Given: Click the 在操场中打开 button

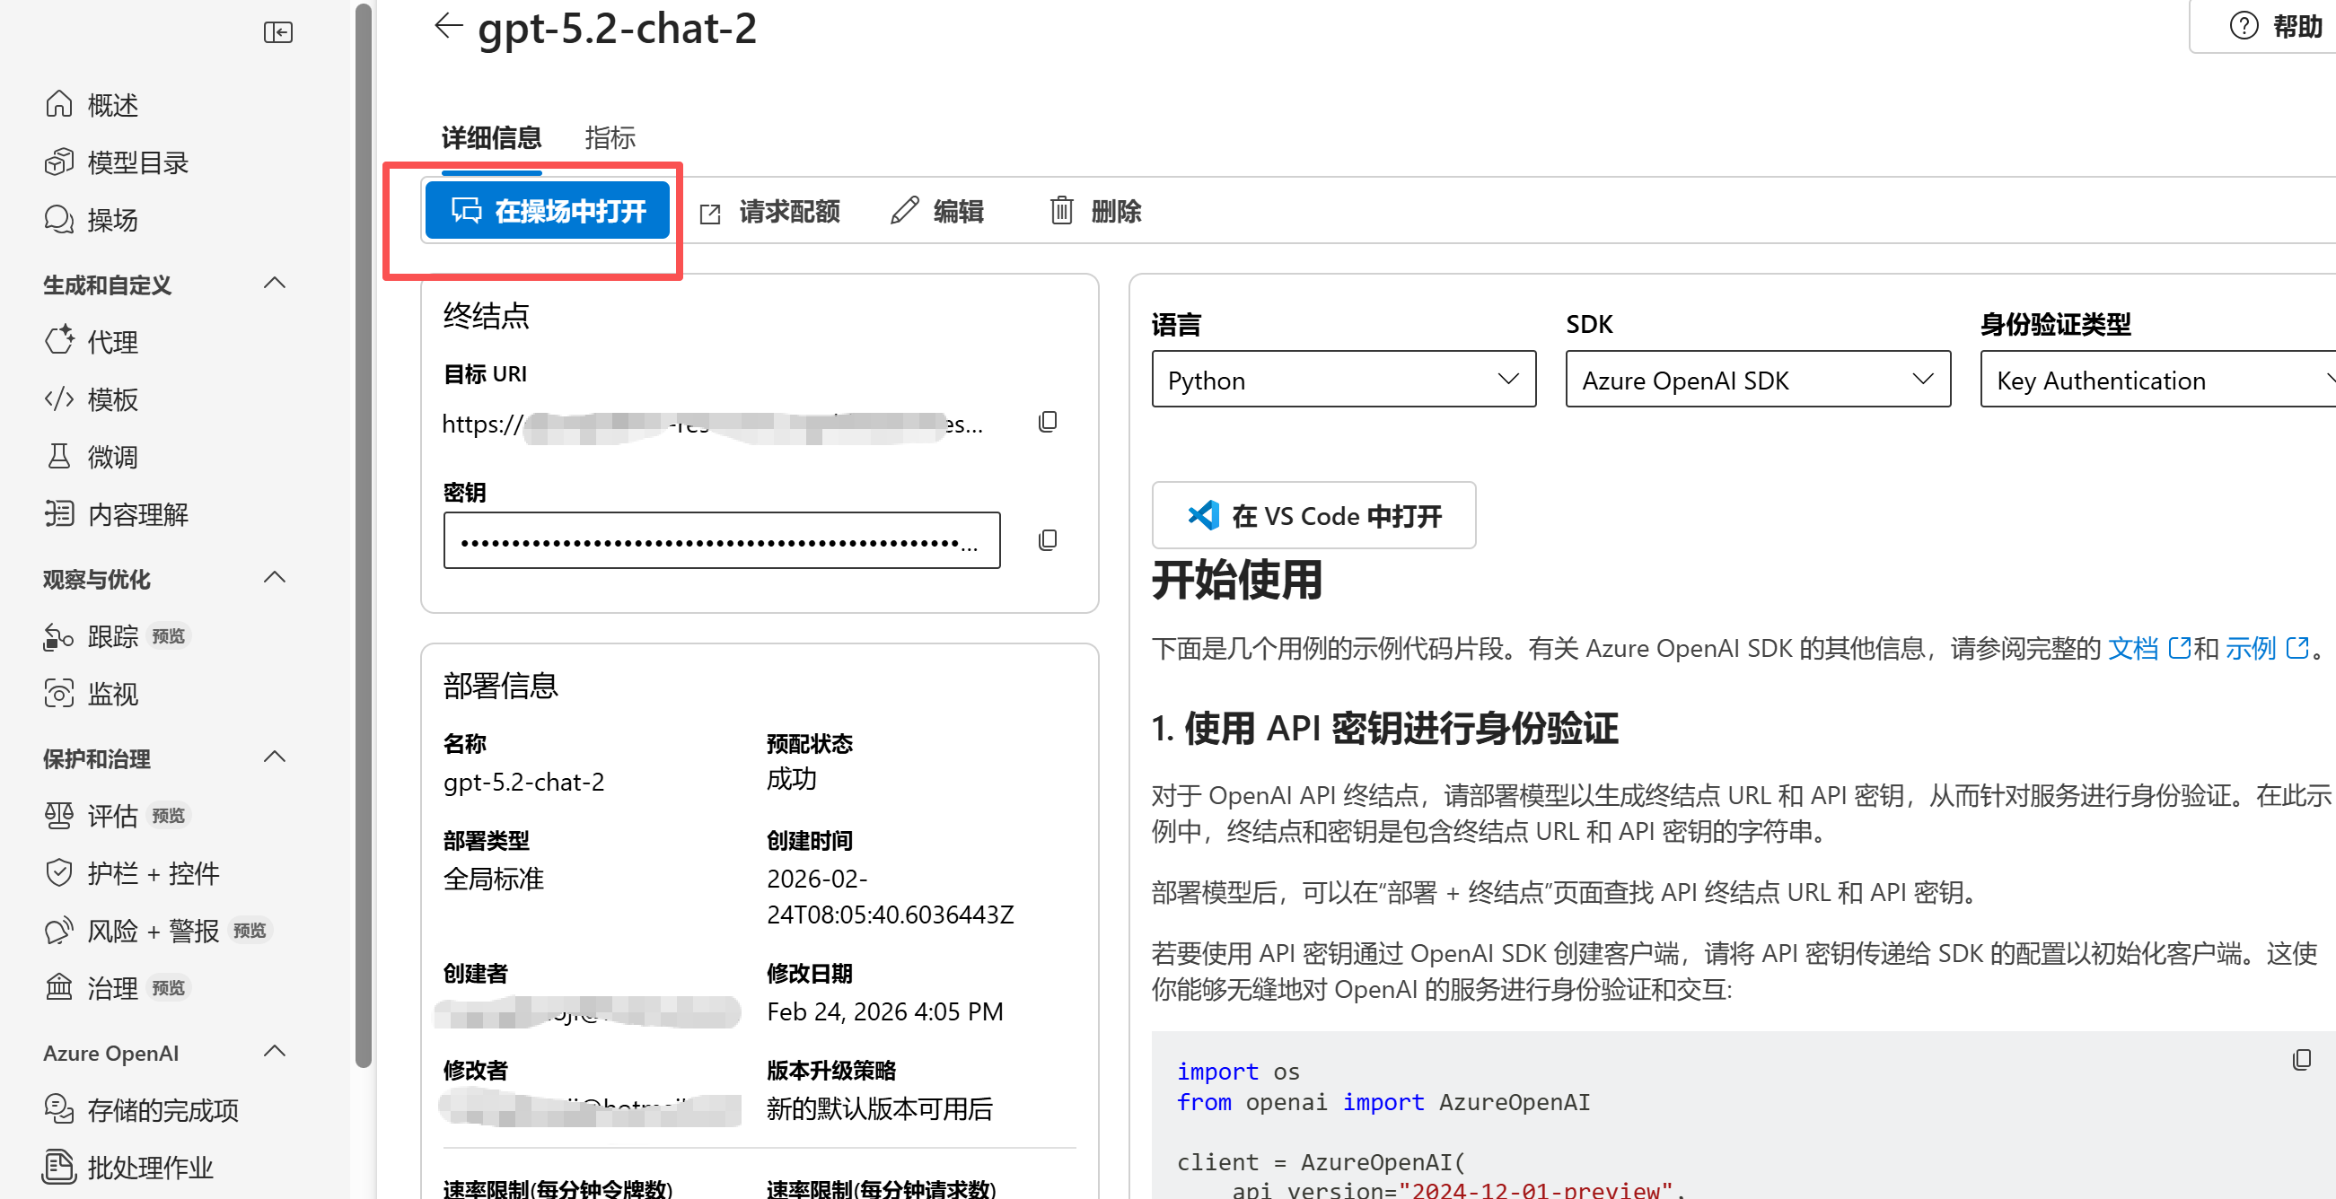Looking at the screenshot, I should [x=548, y=211].
